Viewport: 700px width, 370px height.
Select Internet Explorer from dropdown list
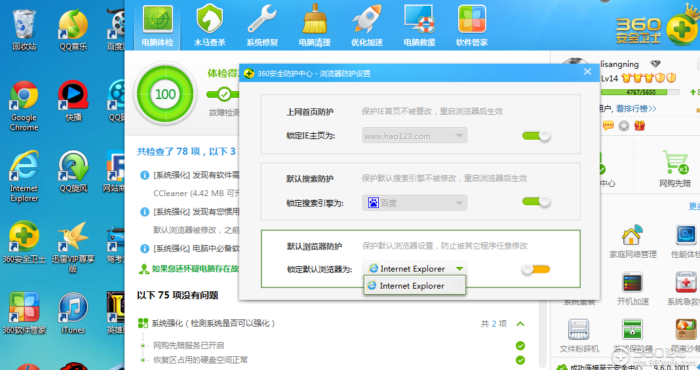(x=415, y=285)
